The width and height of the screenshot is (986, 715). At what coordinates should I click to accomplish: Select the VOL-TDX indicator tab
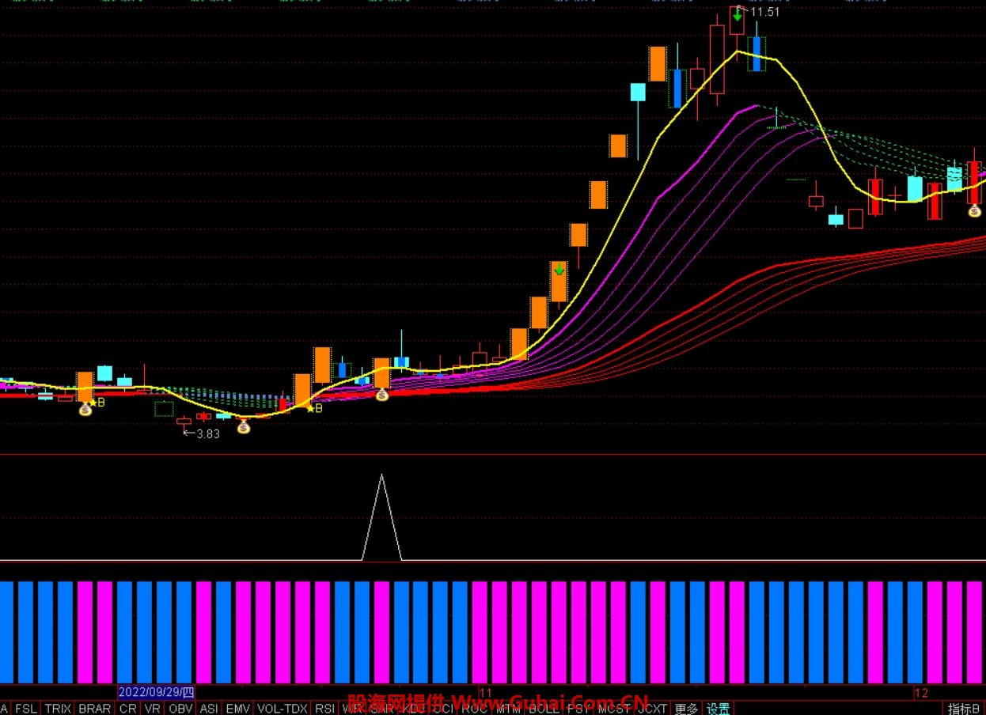point(283,709)
